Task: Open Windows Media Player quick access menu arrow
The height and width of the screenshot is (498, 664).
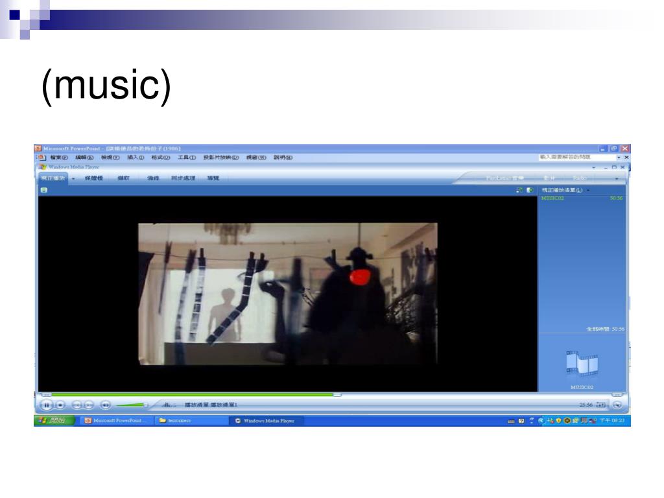Action: point(594,168)
